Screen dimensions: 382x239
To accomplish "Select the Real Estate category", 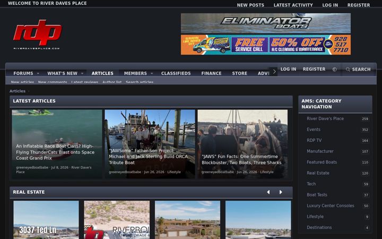I will click(x=318, y=173).
